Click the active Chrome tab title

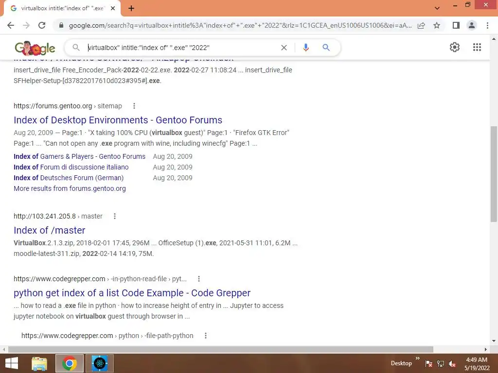62,8
